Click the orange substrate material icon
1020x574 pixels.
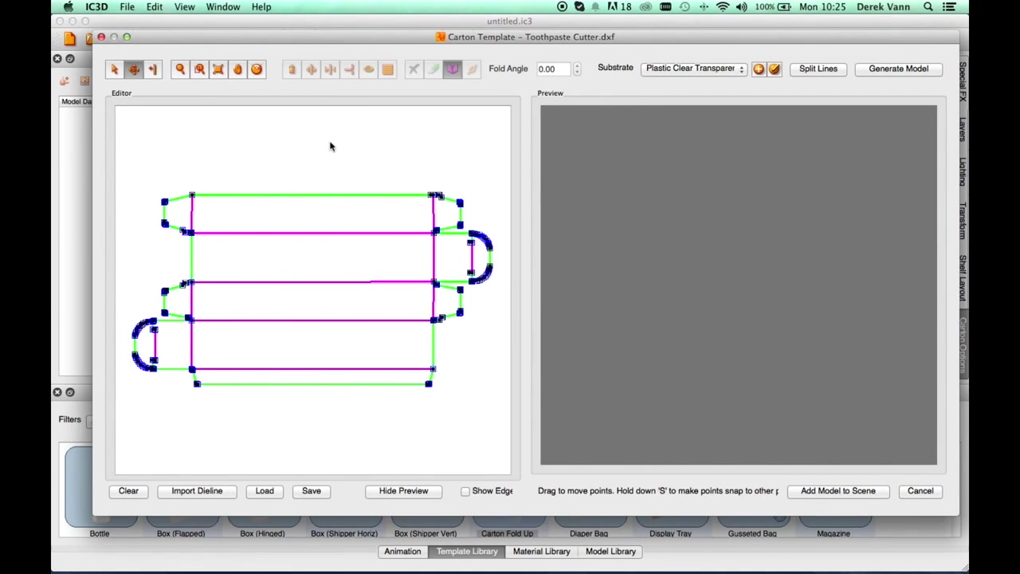(759, 69)
